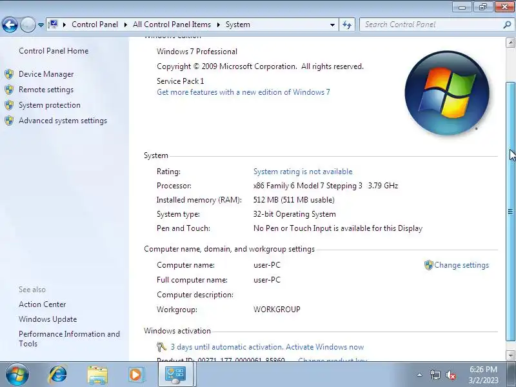Open address bar history dropdown
The image size is (516, 387).
coord(332,25)
